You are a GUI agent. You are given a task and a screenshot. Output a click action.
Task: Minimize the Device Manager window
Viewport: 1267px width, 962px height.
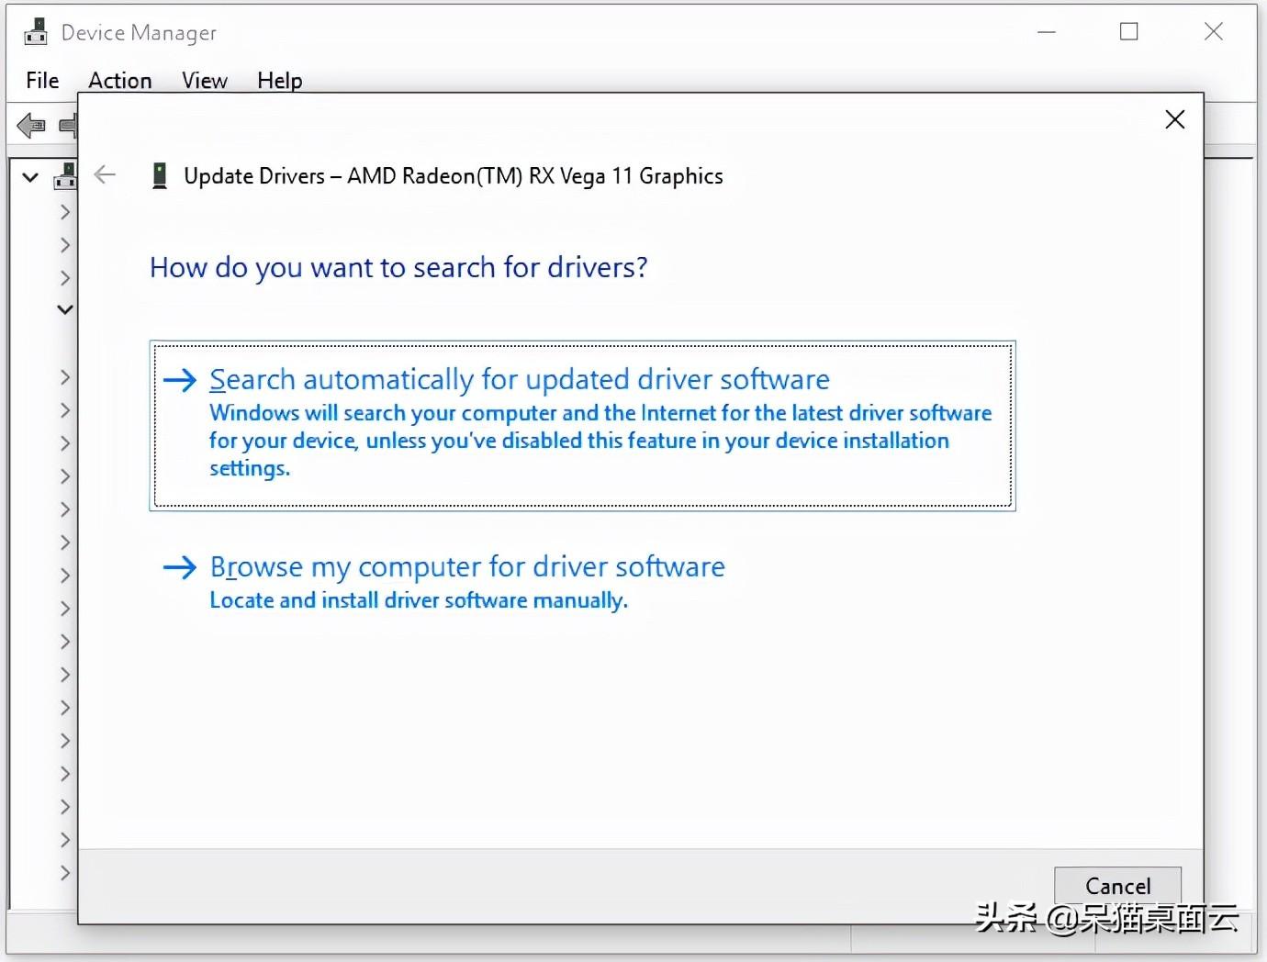1047,32
